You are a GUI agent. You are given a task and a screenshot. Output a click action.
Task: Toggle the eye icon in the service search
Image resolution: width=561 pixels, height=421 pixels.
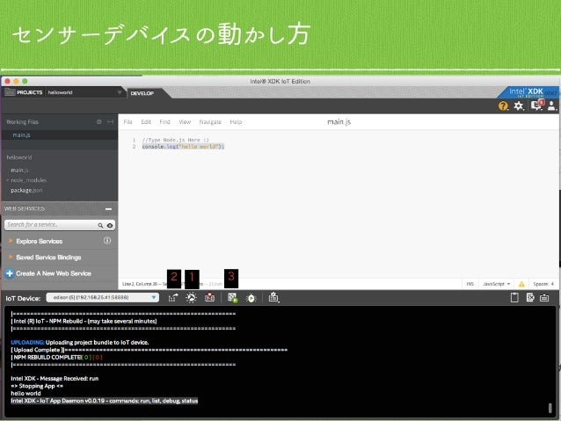pos(110,225)
